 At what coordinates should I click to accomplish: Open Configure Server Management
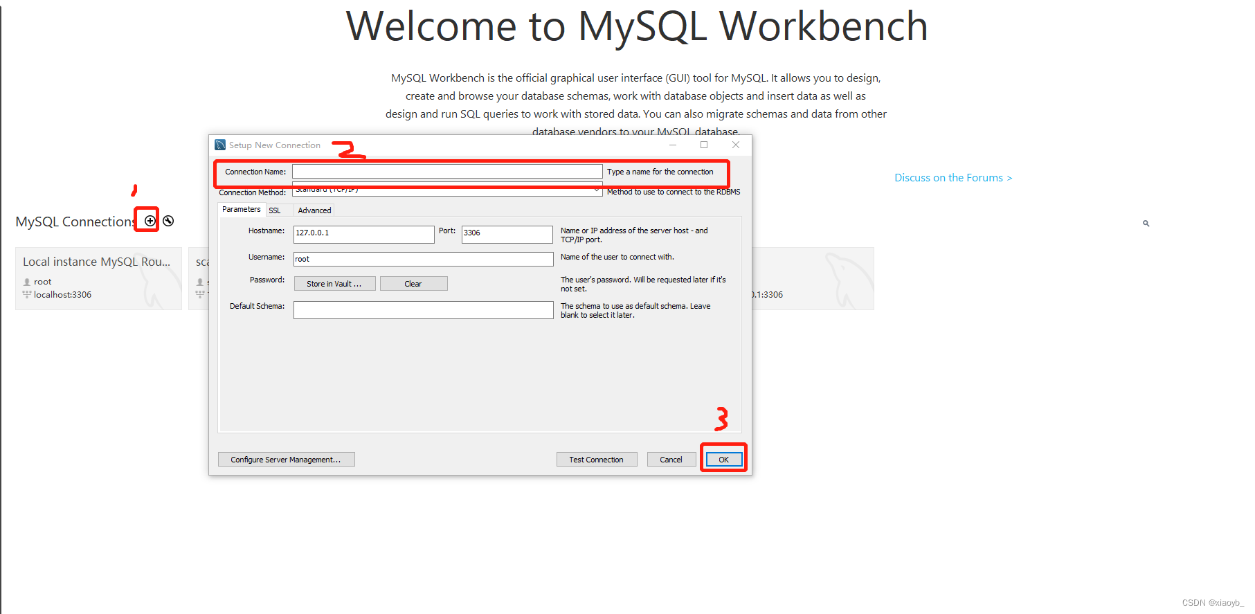pos(286,460)
